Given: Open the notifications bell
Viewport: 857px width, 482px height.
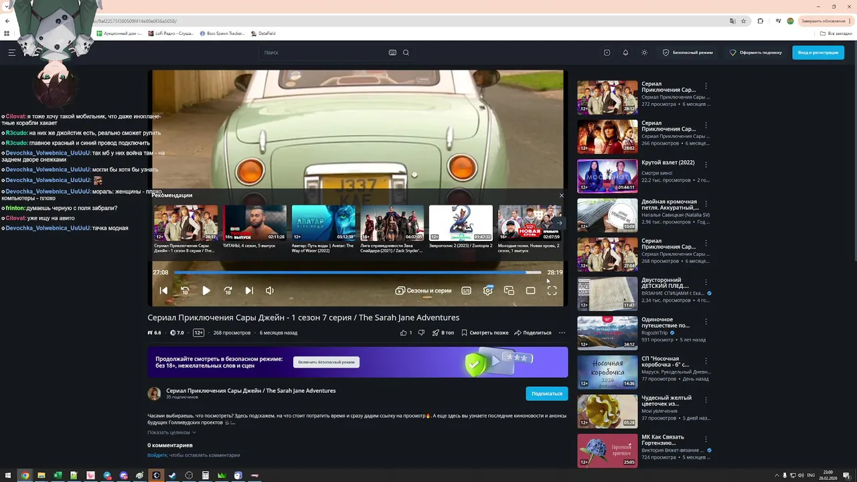Looking at the screenshot, I should [625, 52].
